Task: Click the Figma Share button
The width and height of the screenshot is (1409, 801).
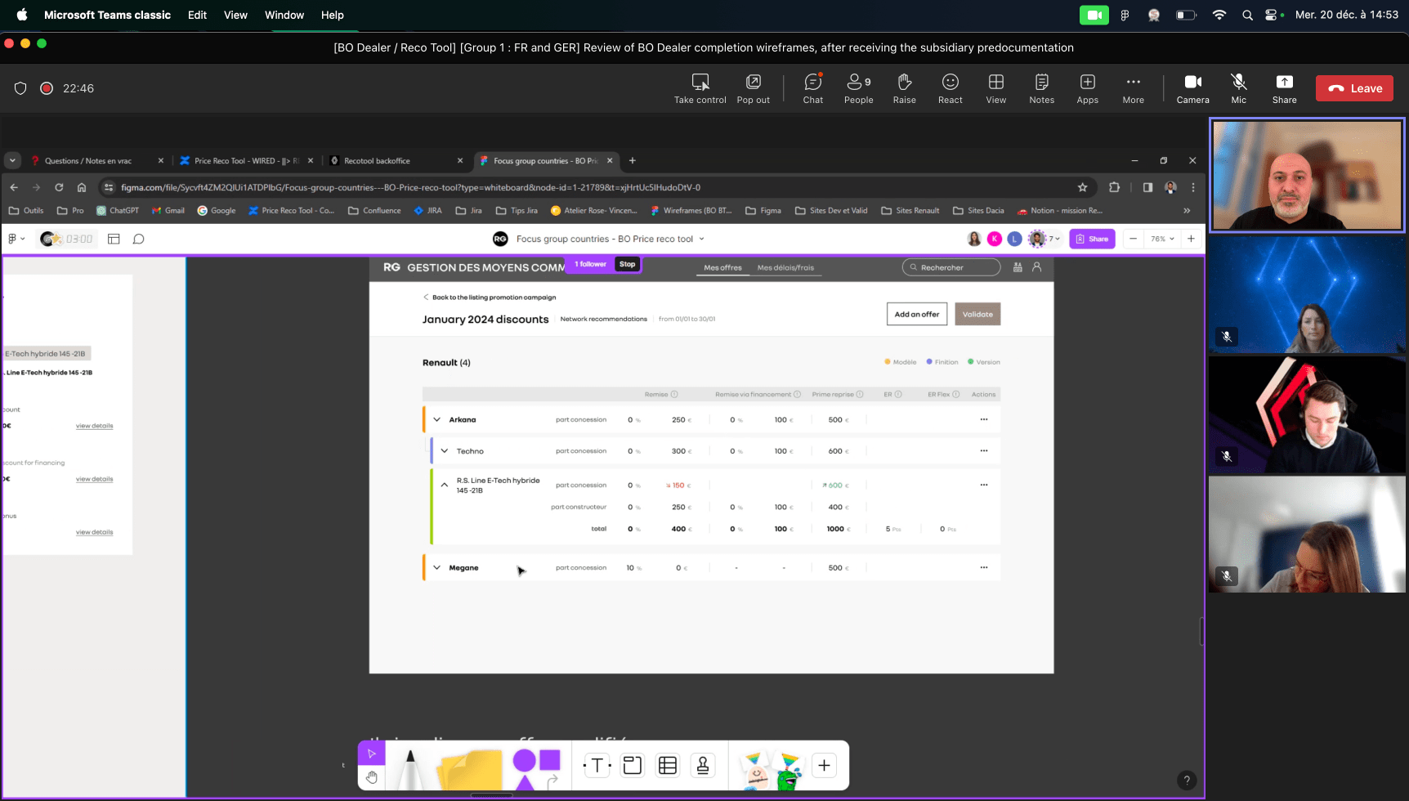Action: coord(1092,239)
